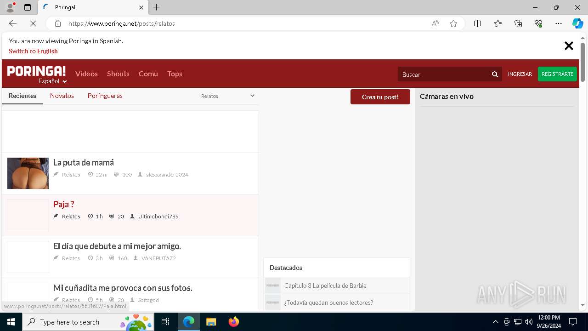Click Crea tu post! button

pos(380,97)
